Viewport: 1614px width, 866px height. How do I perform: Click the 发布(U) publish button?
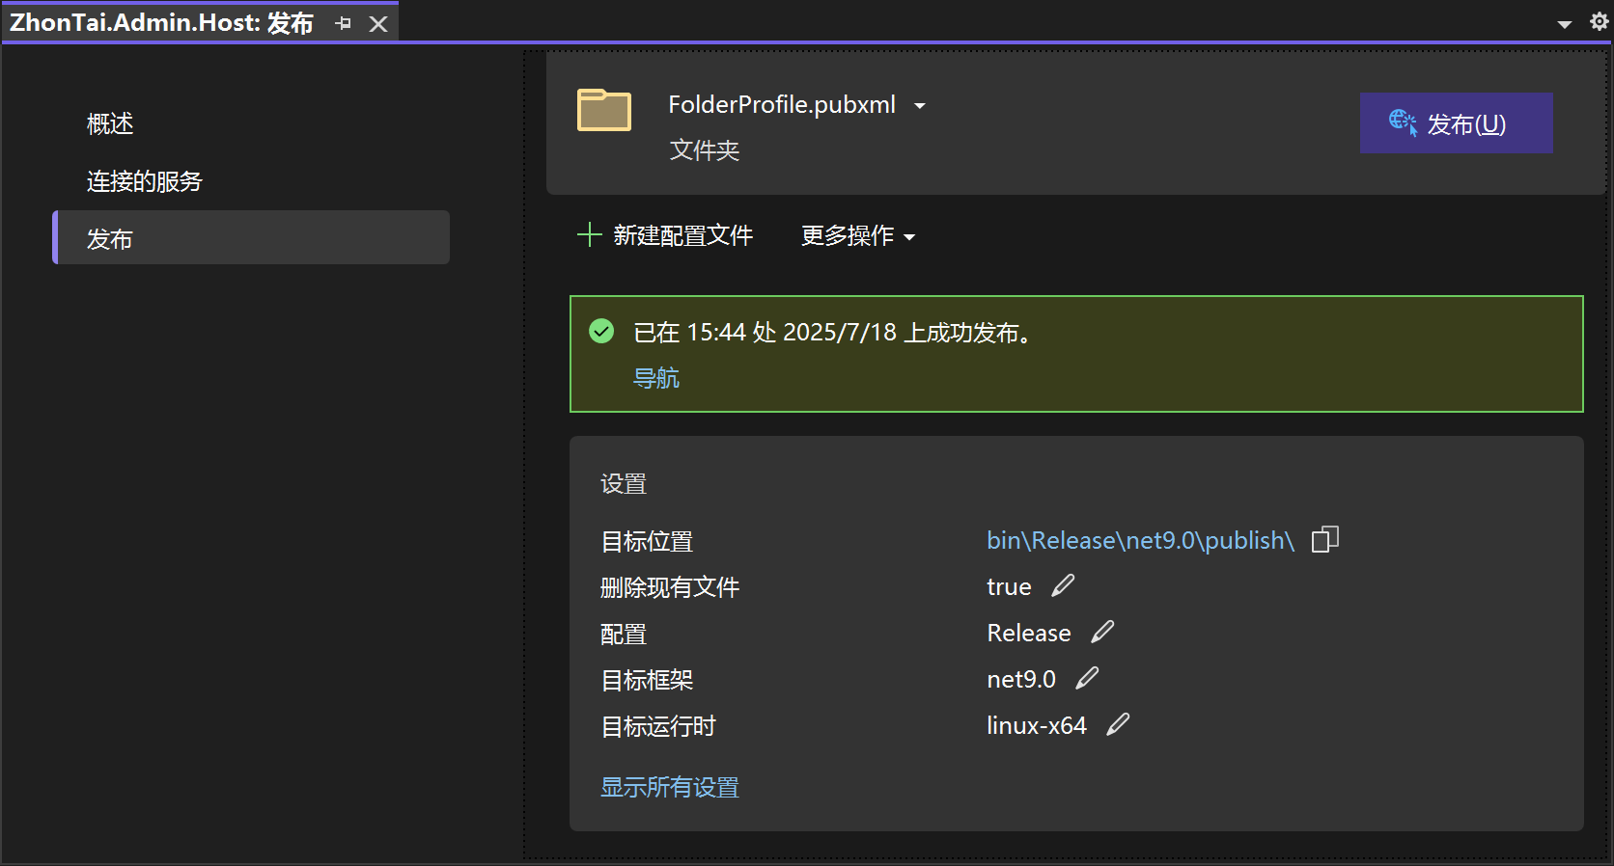(1456, 123)
